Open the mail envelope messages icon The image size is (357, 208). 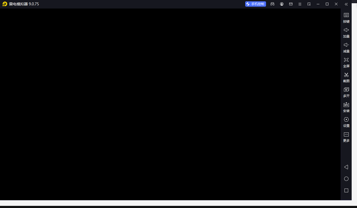pyautogui.click(x=291, y=4)
